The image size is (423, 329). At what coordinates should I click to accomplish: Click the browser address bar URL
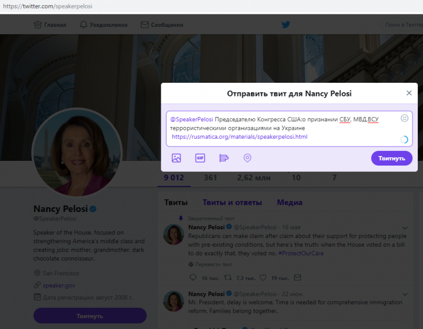point(48,6)
